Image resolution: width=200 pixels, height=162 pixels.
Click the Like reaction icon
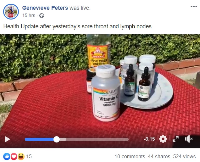[x=7, y=156]
